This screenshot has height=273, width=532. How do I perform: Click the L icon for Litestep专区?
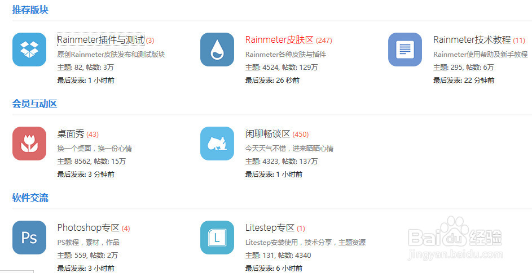pyautogui.click(x=217, y=238)
